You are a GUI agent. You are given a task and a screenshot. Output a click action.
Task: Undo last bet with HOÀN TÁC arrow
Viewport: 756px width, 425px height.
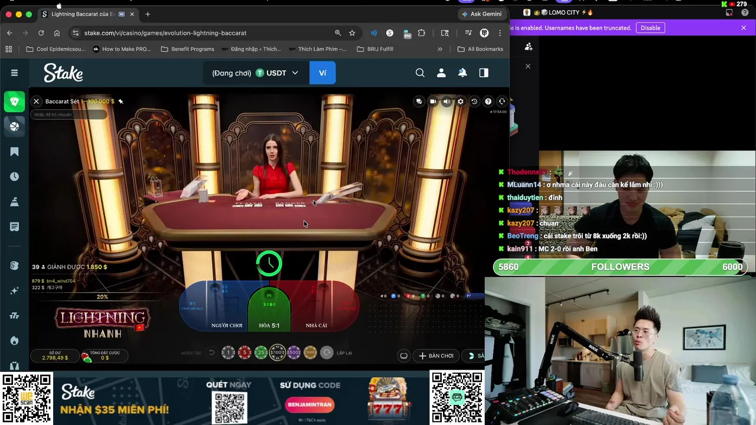[211, 353]
